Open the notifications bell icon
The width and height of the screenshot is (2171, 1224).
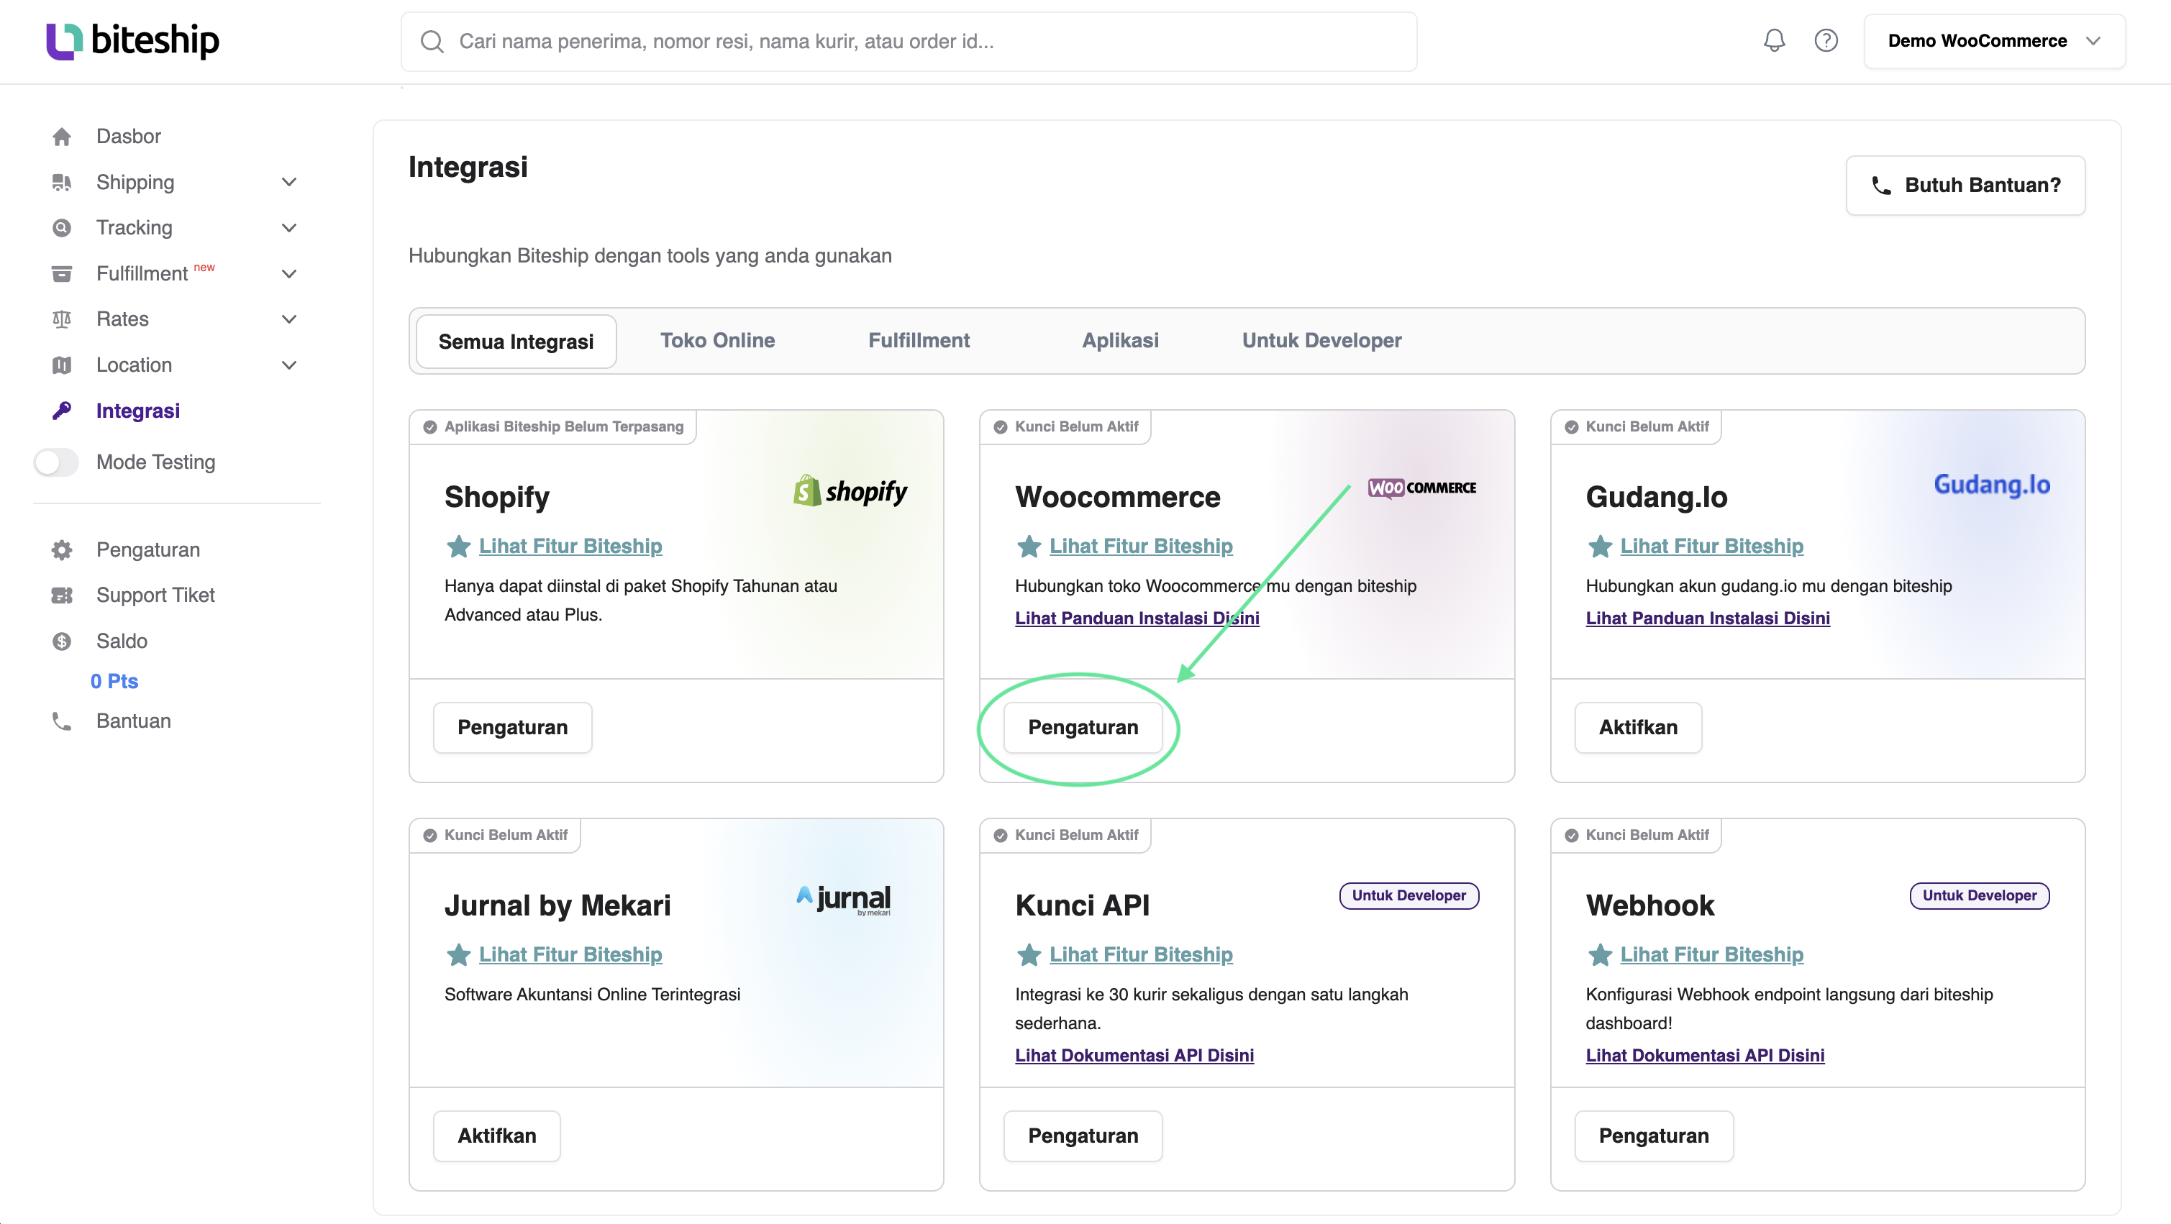tap(1774, 40)
